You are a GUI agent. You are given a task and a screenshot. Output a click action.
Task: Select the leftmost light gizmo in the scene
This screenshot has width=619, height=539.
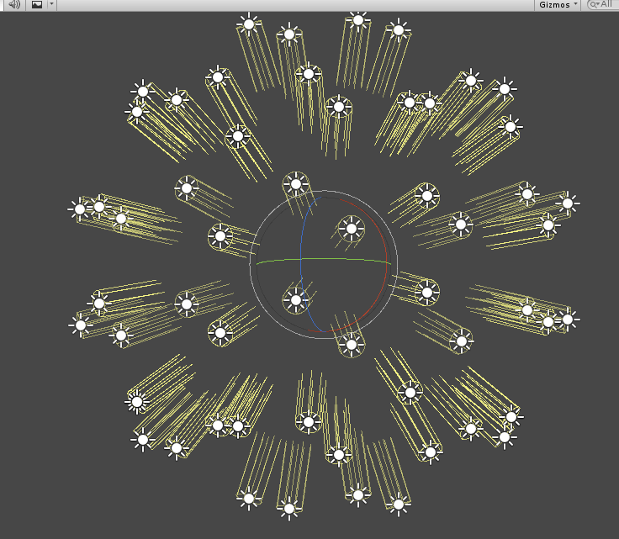(80, 209)
